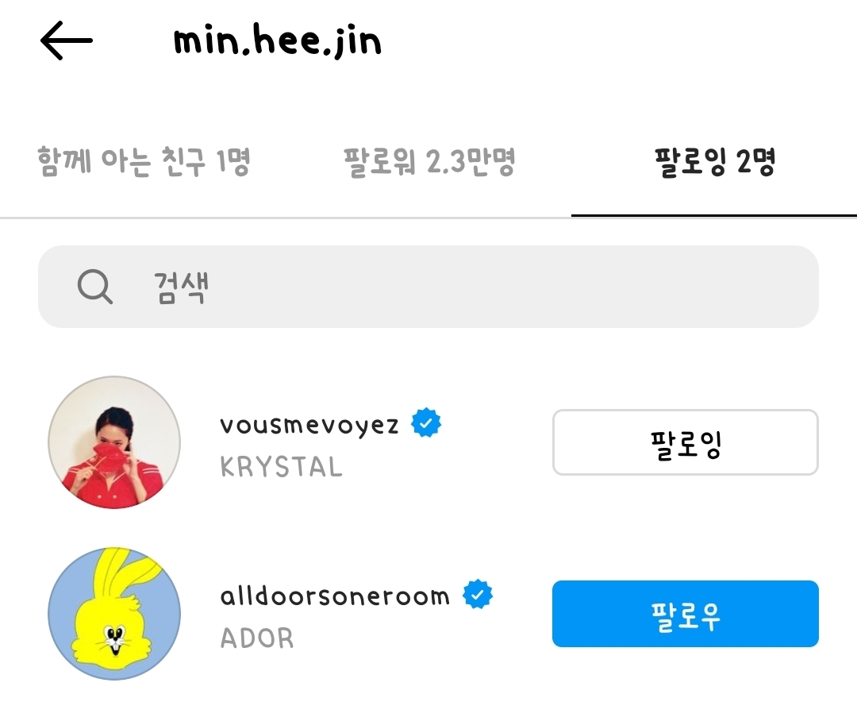Switch to 팔로워 2.3만명 tab
The height and width of the screenshot is (725, 857).
pyautogui.click(x=429, y=162)
